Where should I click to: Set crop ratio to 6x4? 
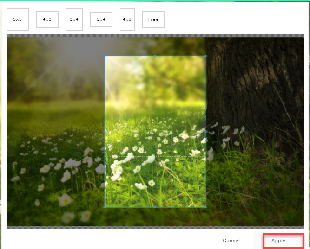tap(101, 19)
